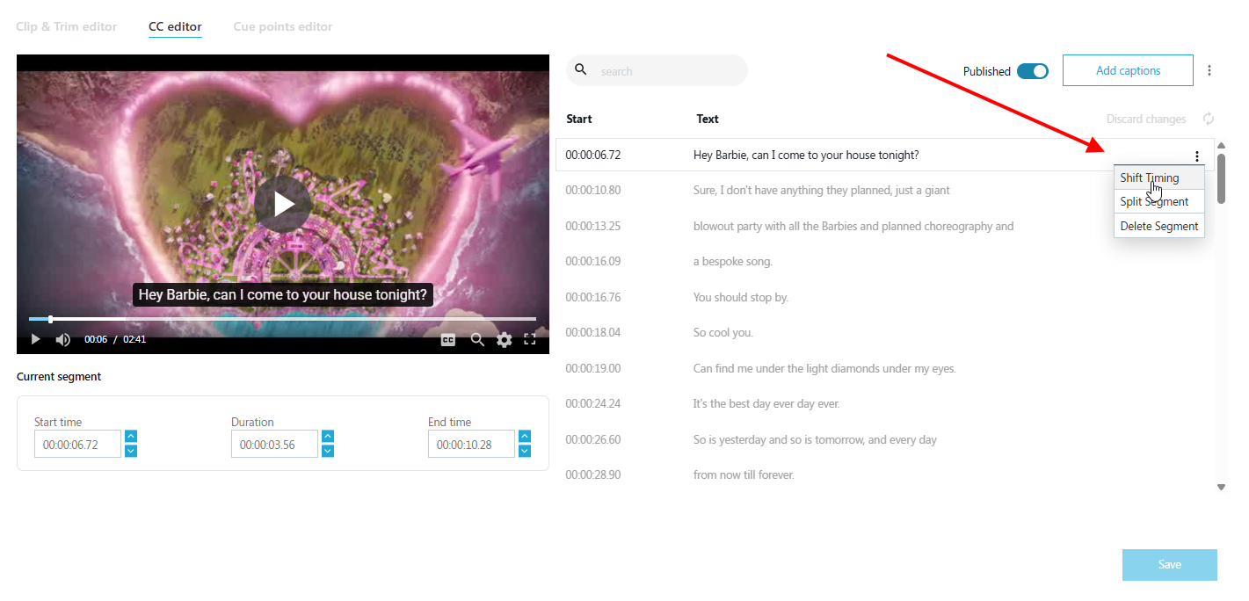
Task: Select Shift Timing from the context menu
Action: pos(1149,177)
